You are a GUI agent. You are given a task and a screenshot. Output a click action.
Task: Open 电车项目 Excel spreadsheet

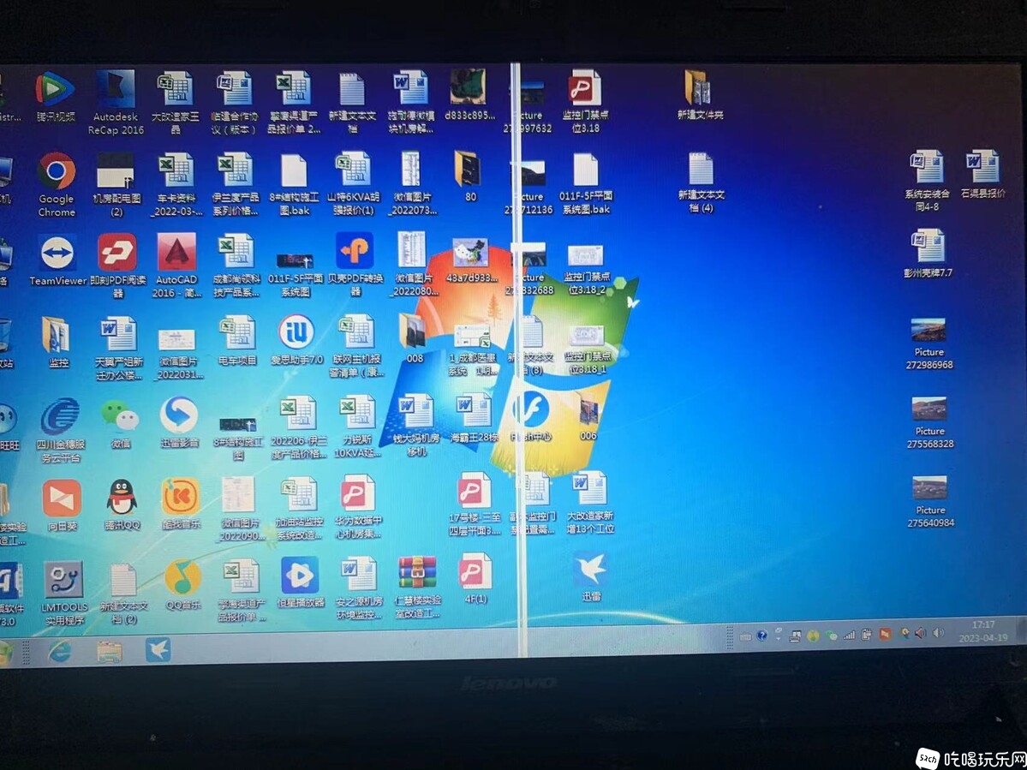[x=237, y=340]
